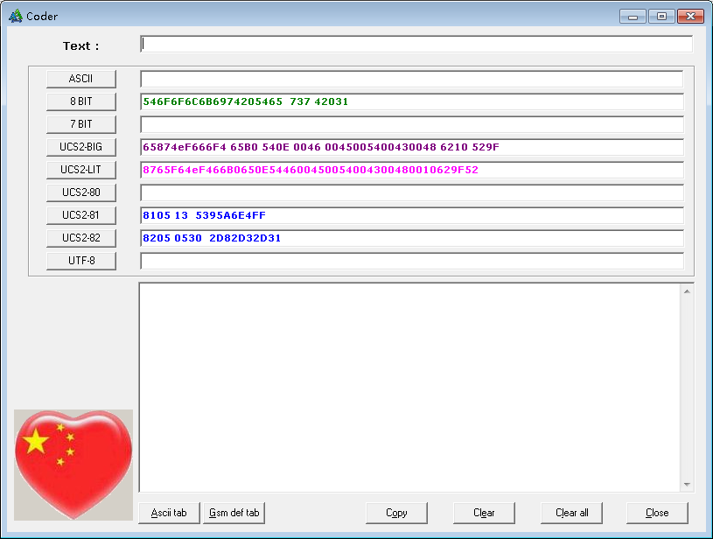The width and height of the screenshot is (713, 539).
Task: Open the Gsm def tab table
Action: tap(234, 513)
